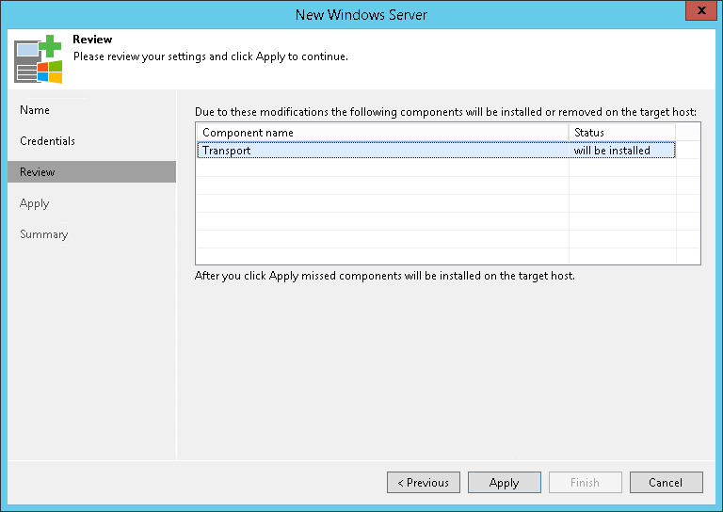Viewport: 723px width, 512px height.
Task: Select the Review step in sidebar
Action: (38, 172)
